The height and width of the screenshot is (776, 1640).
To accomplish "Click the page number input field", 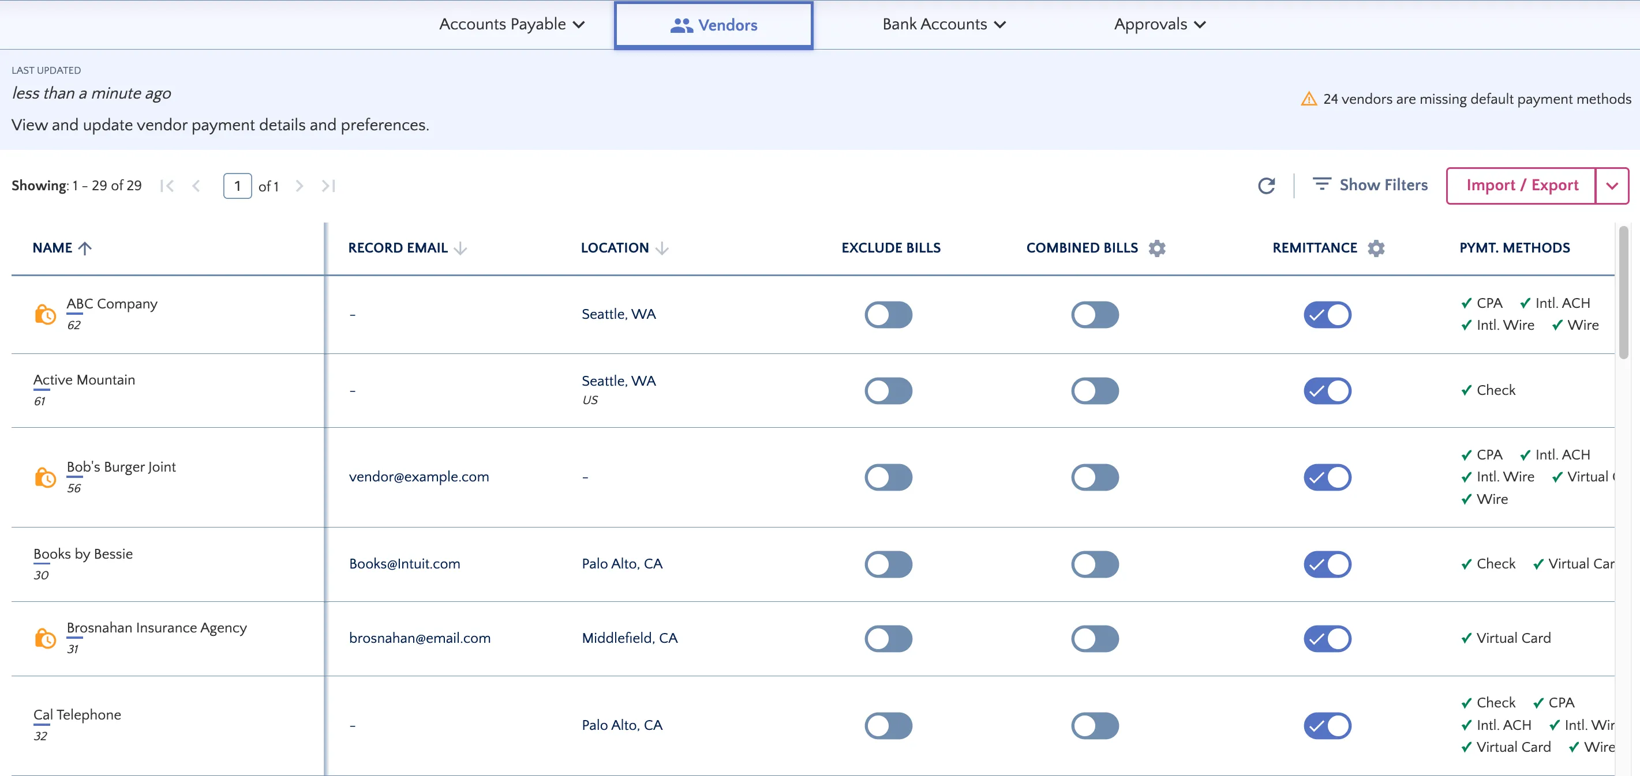I will click(x=238, y=186).
